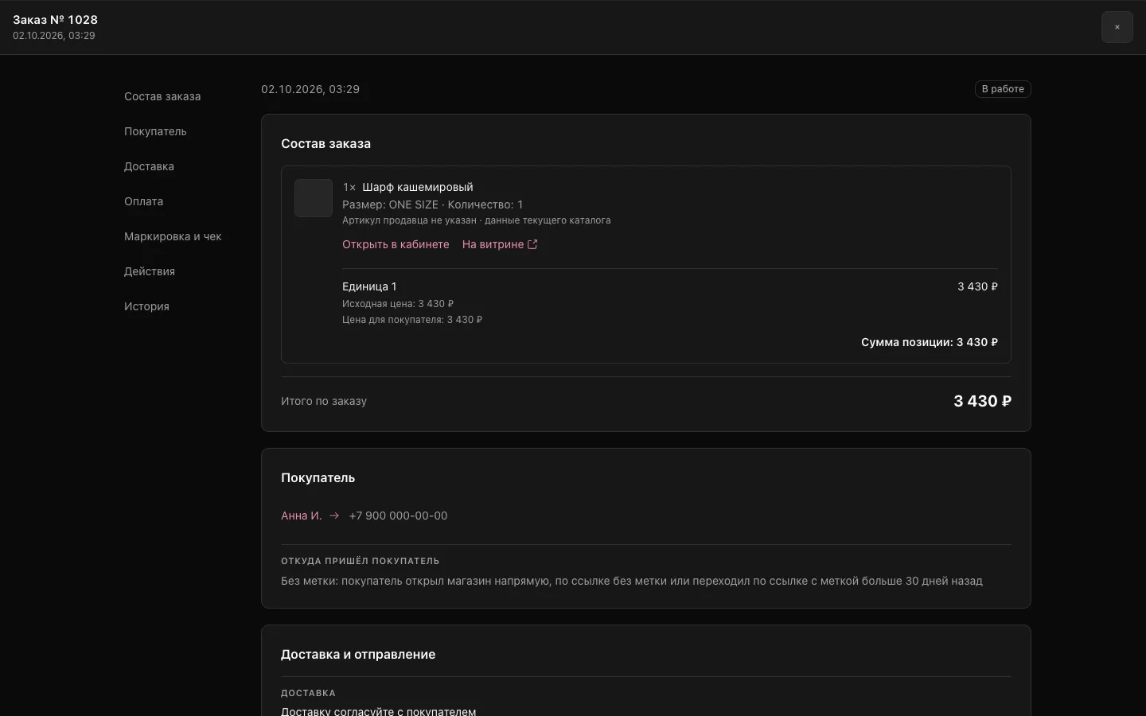Click the arrow icon beside Анна И.

coord(334,516)
